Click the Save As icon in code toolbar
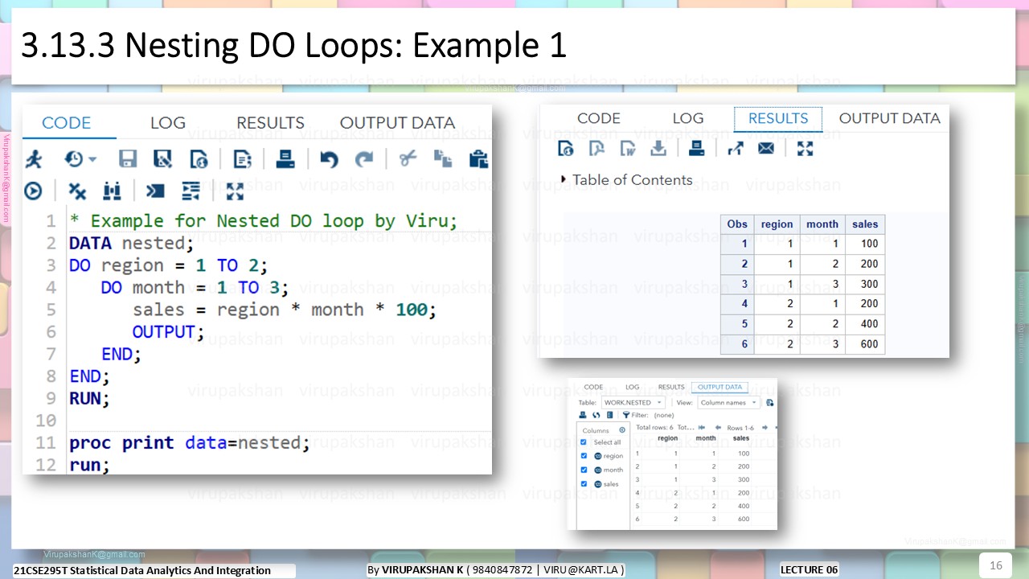The height and width of the screenshot is (579, 1029). 163,159
